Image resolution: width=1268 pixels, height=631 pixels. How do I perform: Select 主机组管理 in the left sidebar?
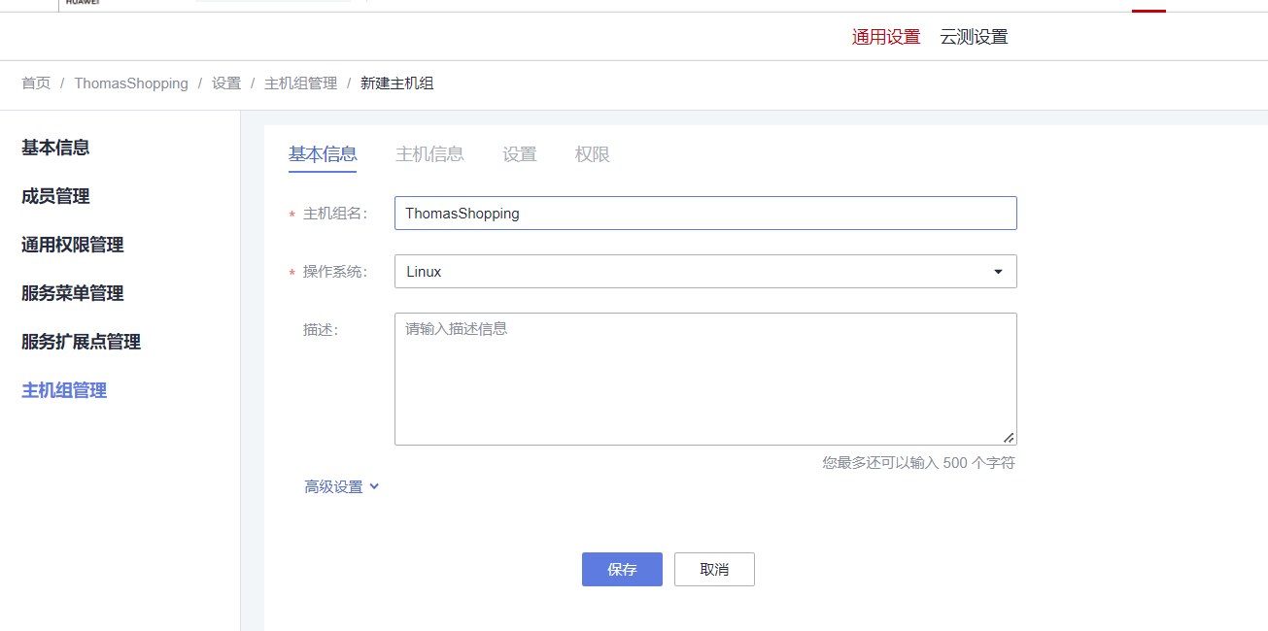point(64,390)
